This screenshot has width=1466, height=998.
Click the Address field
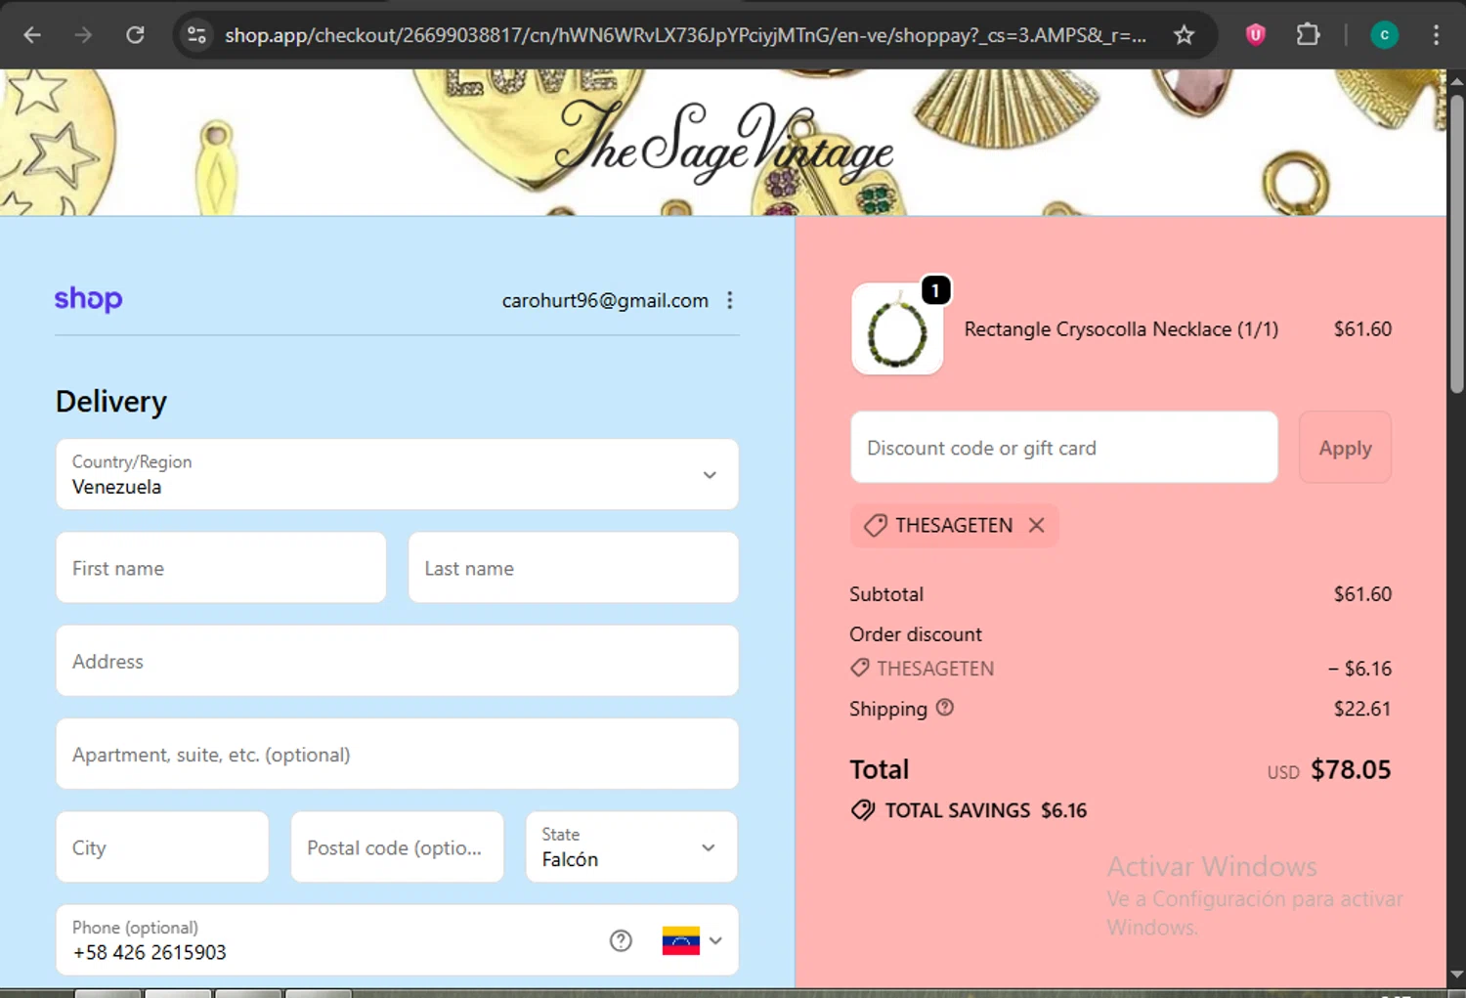point(397,661)
